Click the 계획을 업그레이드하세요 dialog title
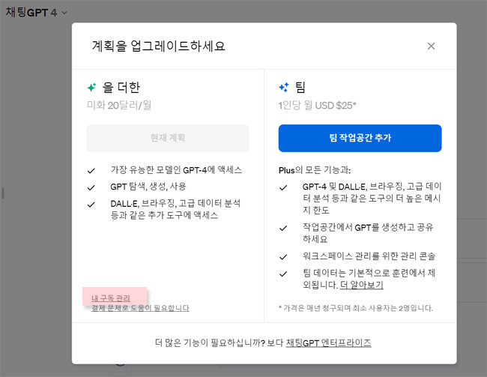The height and width of the screenshot is (377, 487). tap(158, 46)
